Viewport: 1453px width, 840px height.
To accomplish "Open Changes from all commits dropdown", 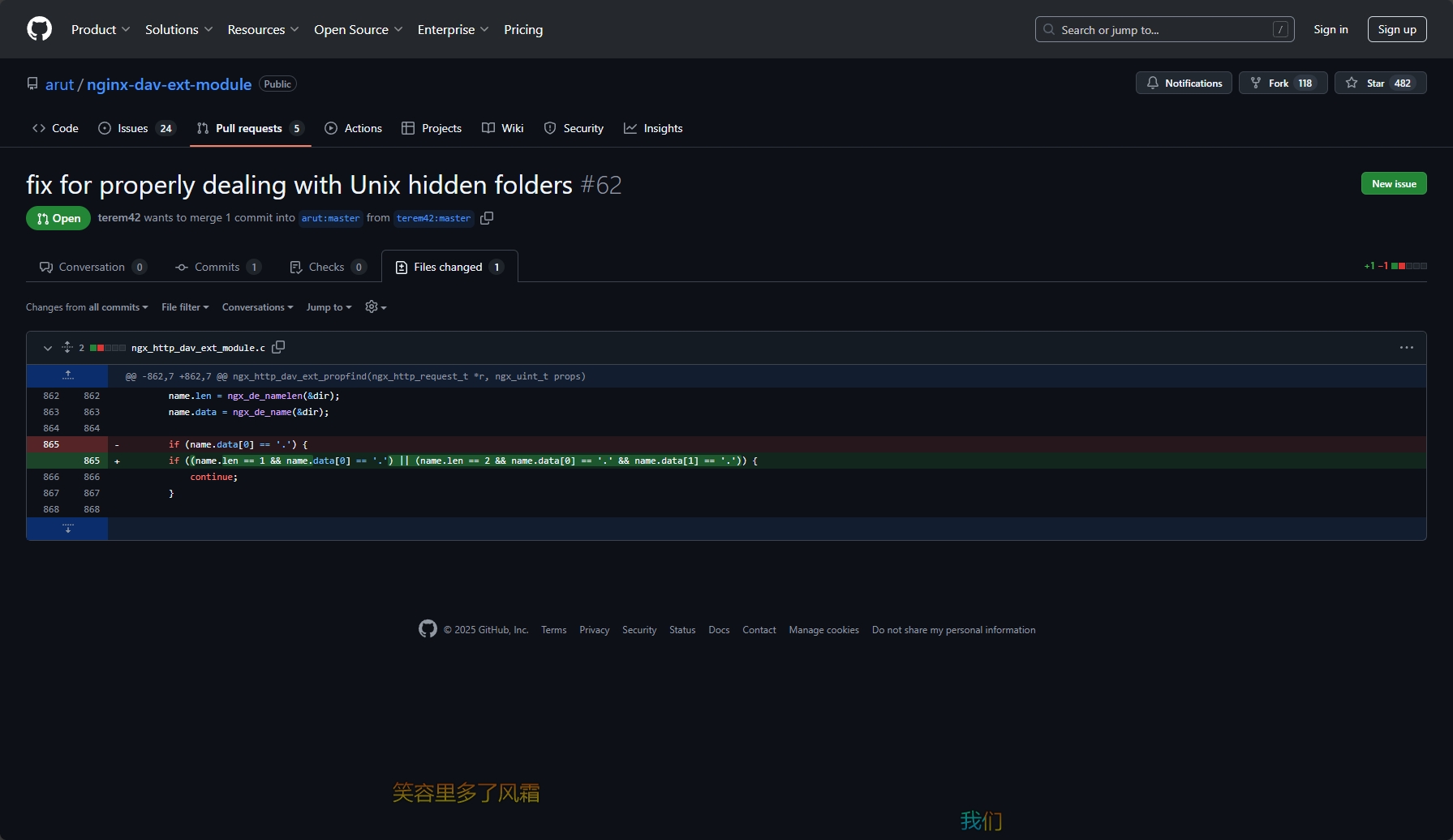I will 87,307.
